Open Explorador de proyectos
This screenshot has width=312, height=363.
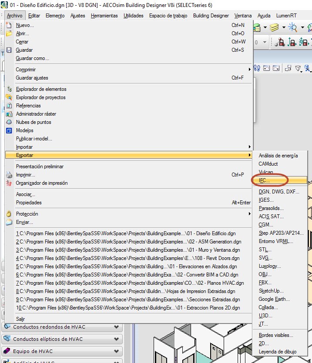(x=128, y=97)
